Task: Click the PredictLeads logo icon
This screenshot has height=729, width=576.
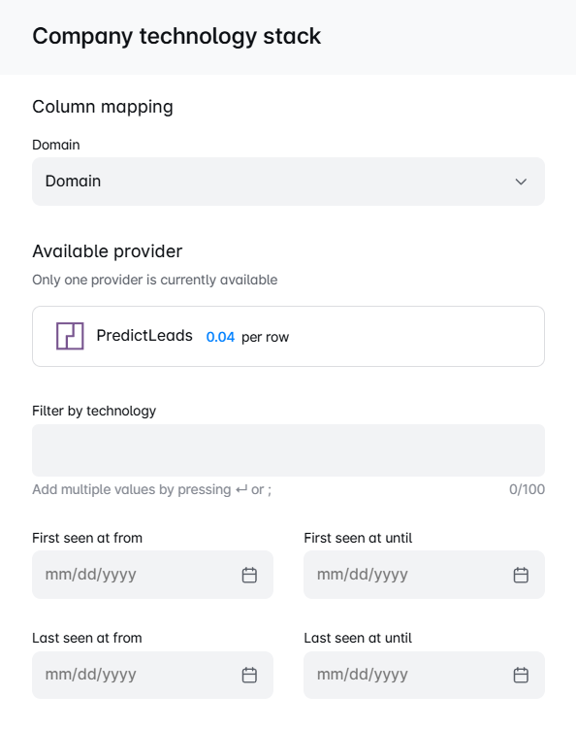Action: point(70,336)
